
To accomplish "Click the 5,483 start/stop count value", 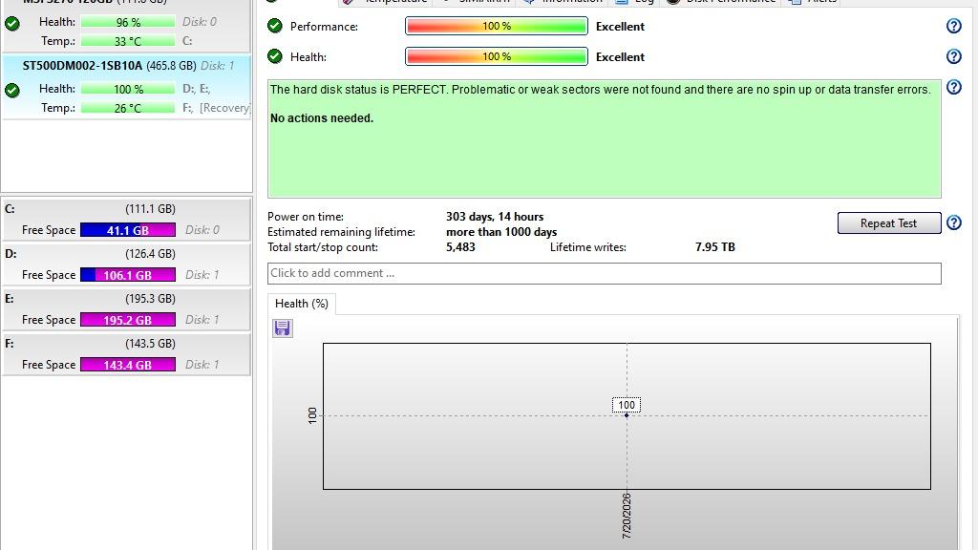I will [460, 247].
